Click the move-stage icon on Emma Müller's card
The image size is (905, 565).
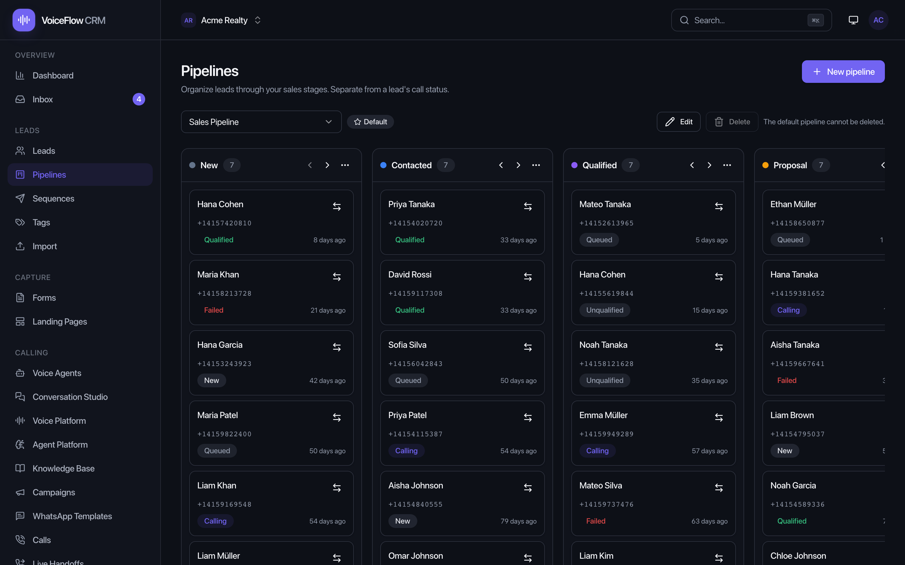click(719, 417)
